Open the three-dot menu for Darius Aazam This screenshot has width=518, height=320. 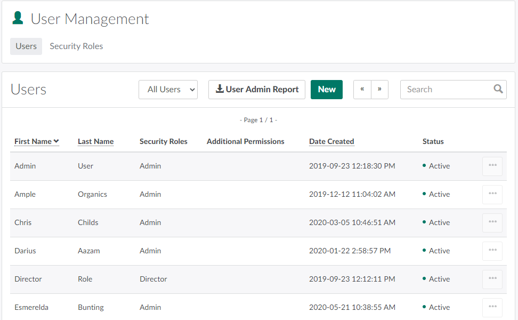point(492,251)
